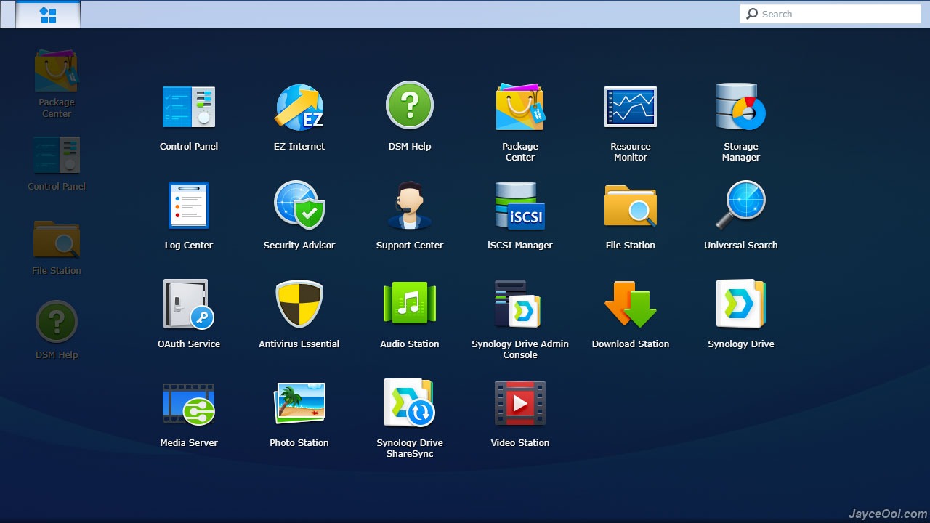Open Synology Drive ShareSync
The image size is (930, 523).
point(409,402)
